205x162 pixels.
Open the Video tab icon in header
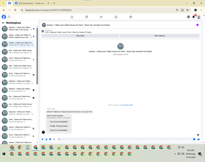(x=87, y=17)
